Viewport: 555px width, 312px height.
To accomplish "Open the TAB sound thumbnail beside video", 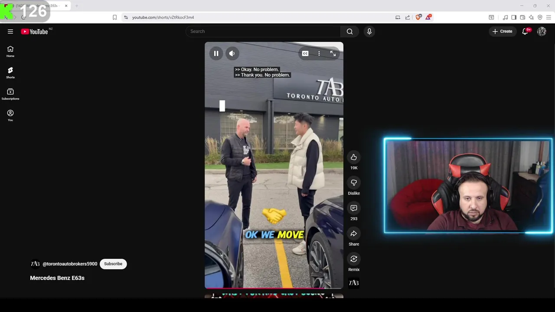I will click(x=354, y=283).
